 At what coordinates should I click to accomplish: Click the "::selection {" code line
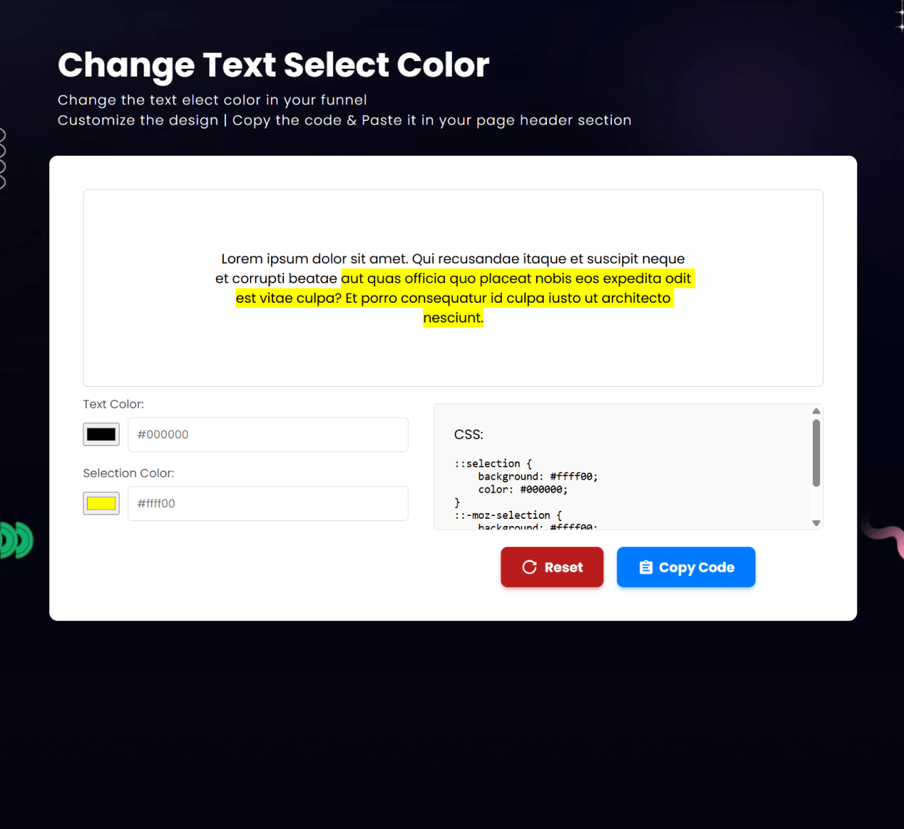[493, 464]
